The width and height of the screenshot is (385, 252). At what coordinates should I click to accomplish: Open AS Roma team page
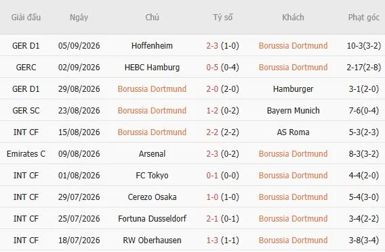click(293, 132)
